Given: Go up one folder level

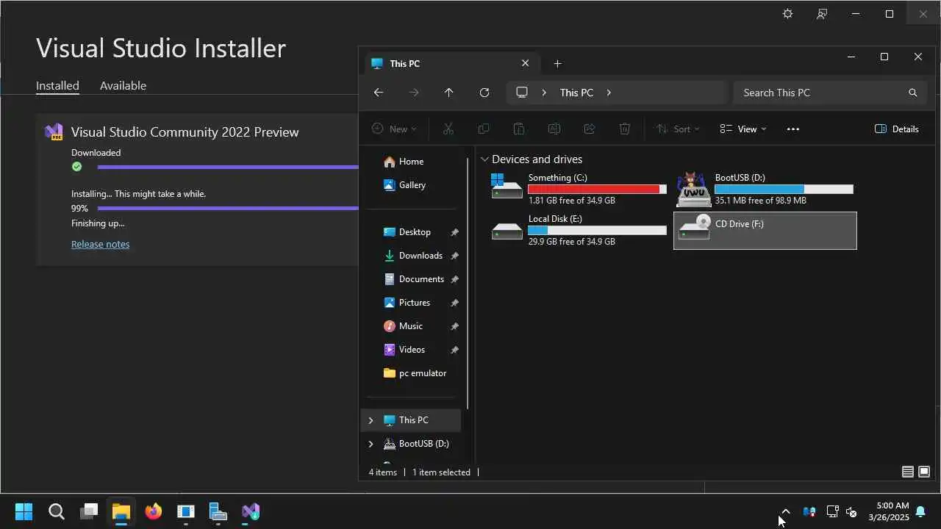Looking at the screenshot, I should point(449,93).
